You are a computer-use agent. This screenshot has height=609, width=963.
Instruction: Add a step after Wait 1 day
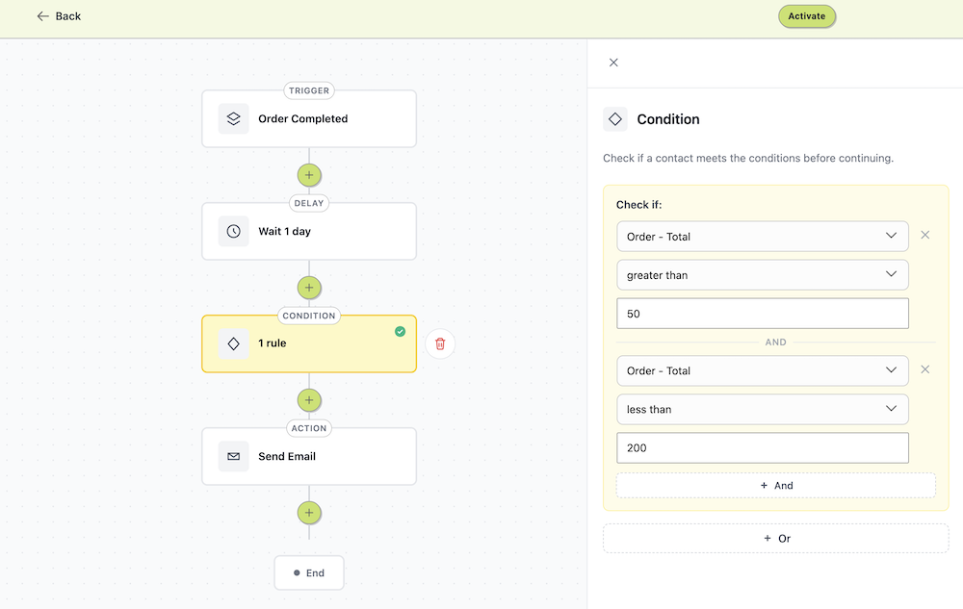pos(309,288)
